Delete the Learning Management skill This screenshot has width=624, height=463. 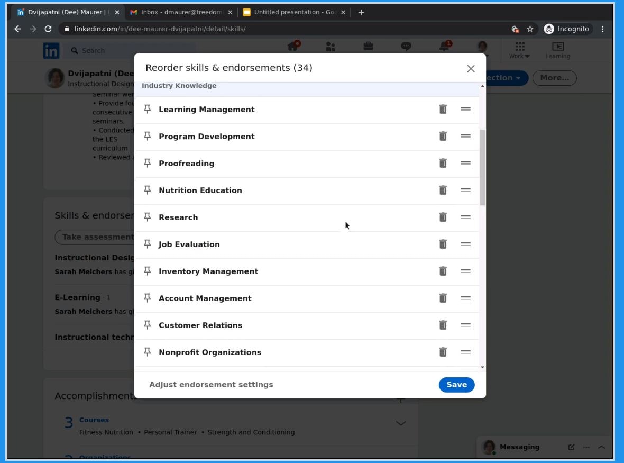443,109
